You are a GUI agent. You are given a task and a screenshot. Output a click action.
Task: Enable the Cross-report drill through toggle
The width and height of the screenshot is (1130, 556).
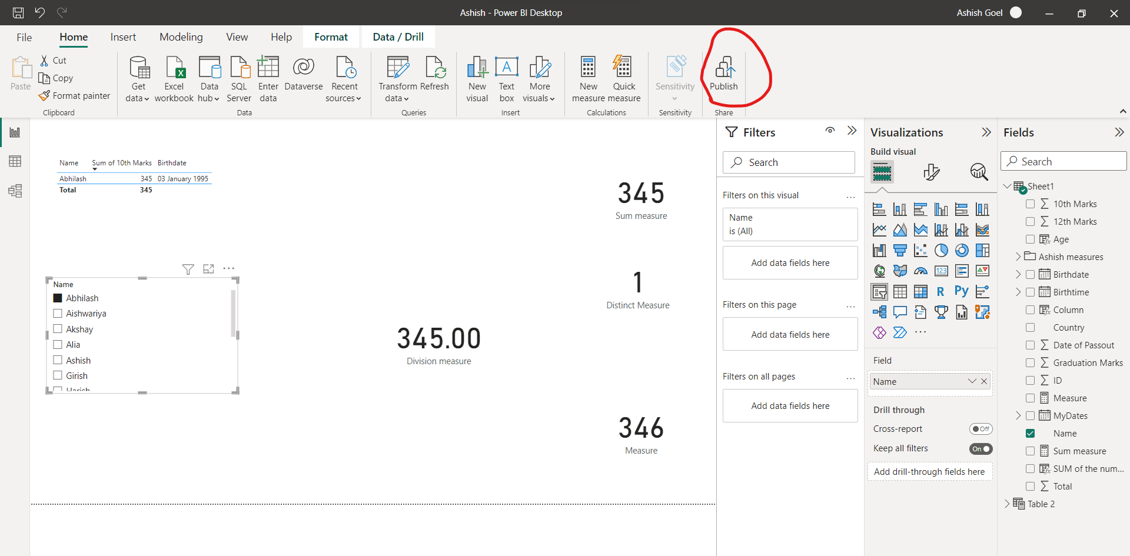point(980,429)
